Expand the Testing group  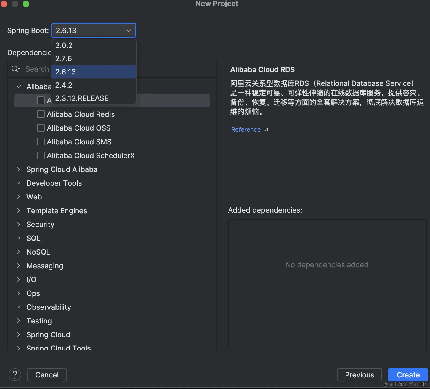point(19,321)
